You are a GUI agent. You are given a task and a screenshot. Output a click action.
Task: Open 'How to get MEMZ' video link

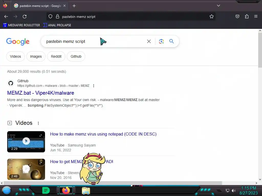[x=67, y=162]
